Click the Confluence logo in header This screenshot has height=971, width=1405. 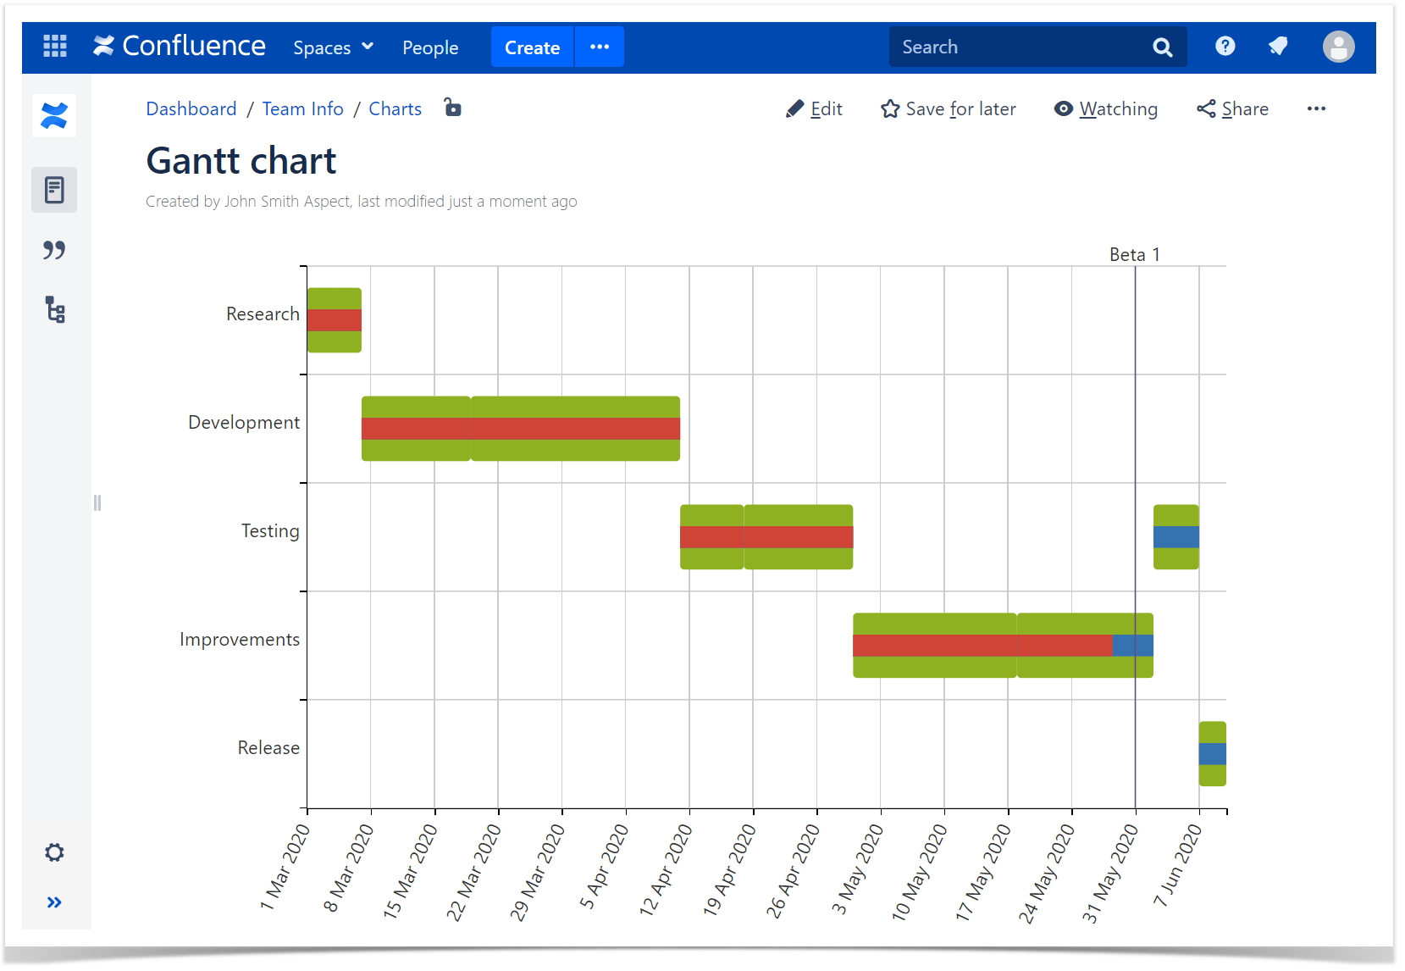tap(179, 46)
